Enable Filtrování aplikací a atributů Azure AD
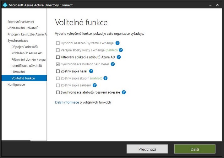 tap(58, 57)
